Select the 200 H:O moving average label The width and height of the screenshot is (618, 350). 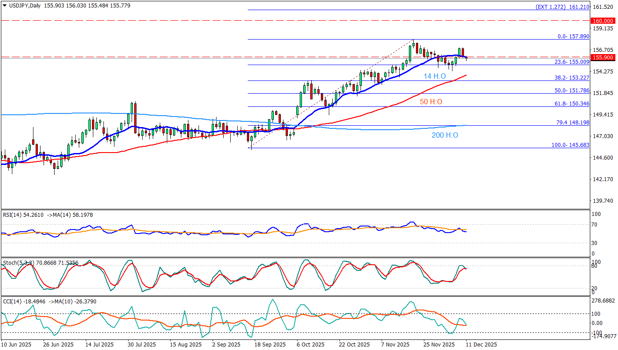click(445, 135)
